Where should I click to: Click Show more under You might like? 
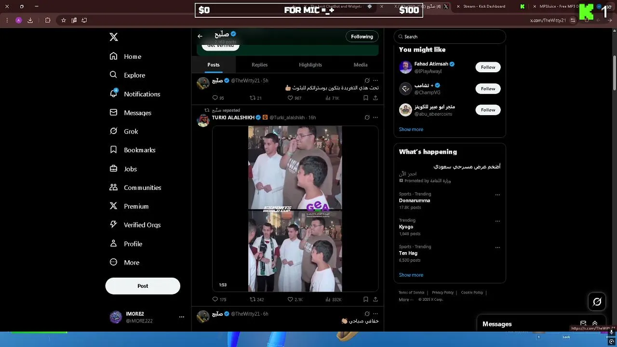(411, 129)
